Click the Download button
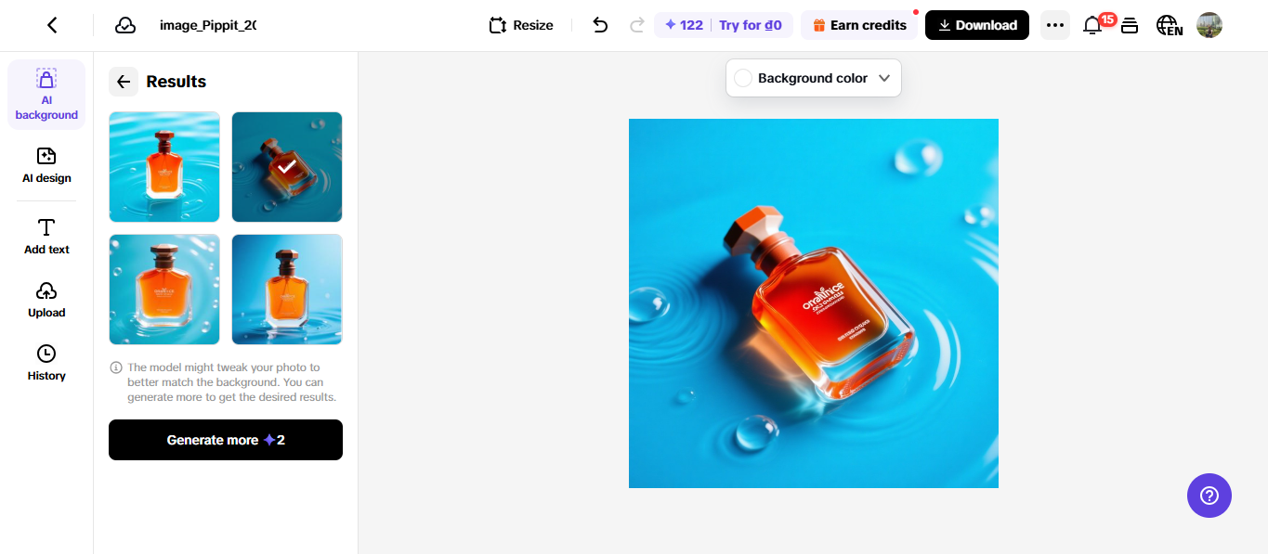The width and height of the screenshot is (1268, 554). coord(976,25)
